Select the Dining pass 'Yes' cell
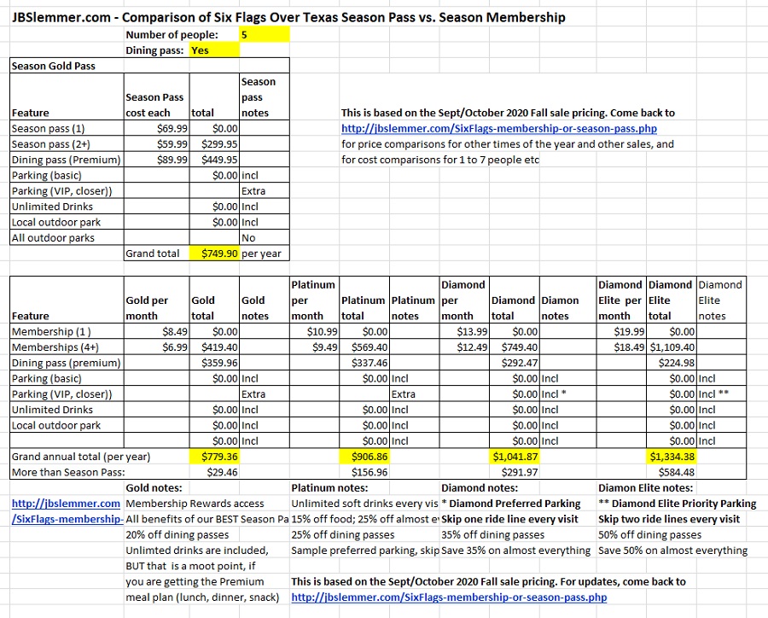768x618 pixels. click(214, 50)
